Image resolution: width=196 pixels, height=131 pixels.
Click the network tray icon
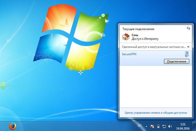[x=164, y=126]
